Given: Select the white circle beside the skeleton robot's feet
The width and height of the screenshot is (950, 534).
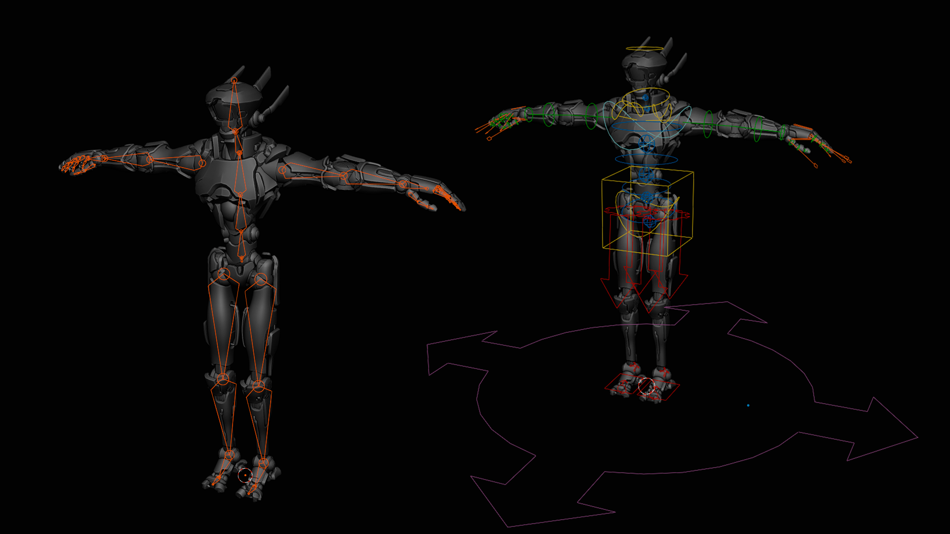Looking at the screenshot, I should coord(245,476).
